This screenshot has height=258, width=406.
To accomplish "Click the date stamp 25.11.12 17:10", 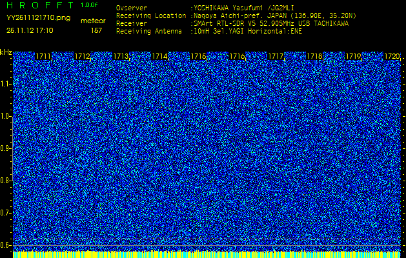I will pos(30,30).
